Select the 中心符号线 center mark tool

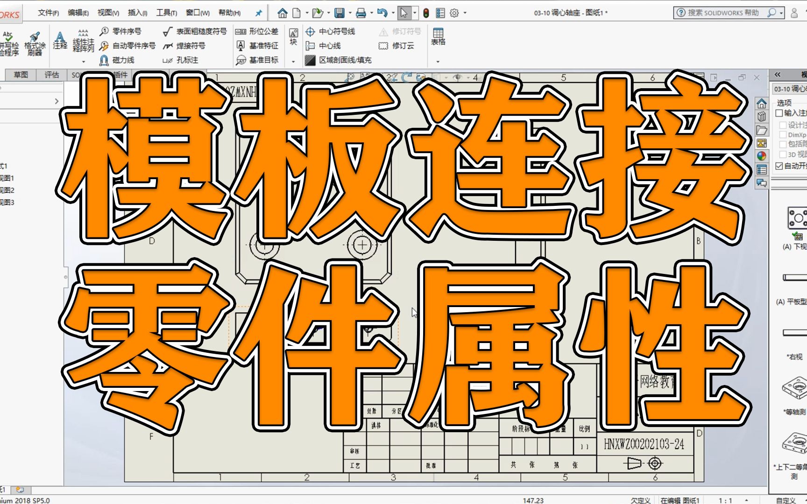coord(332,32)
